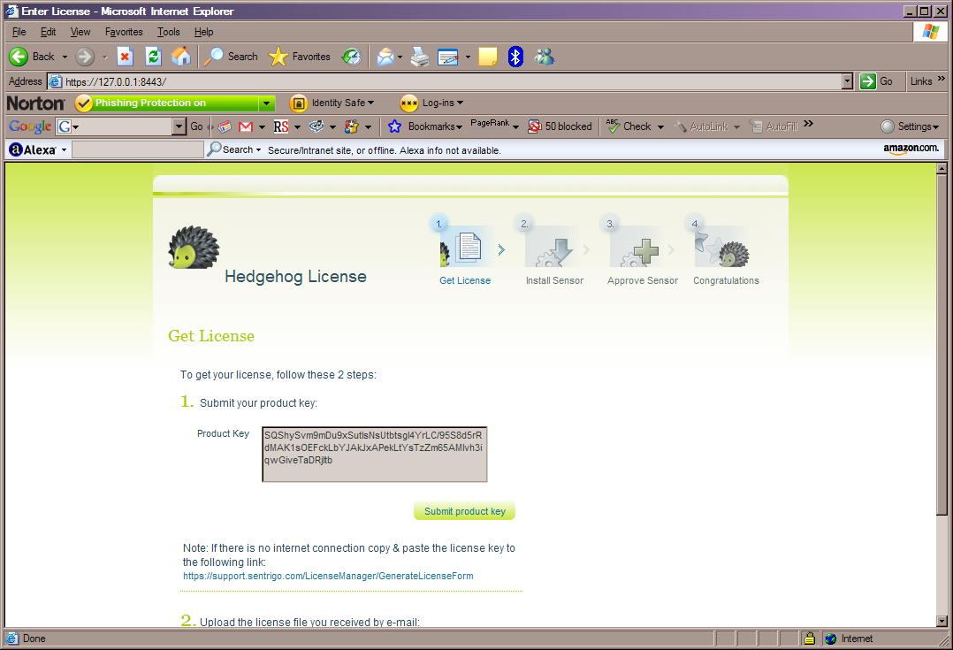Open the Favorites menu
Screen dimensions: 953x650
click(124, 32)
